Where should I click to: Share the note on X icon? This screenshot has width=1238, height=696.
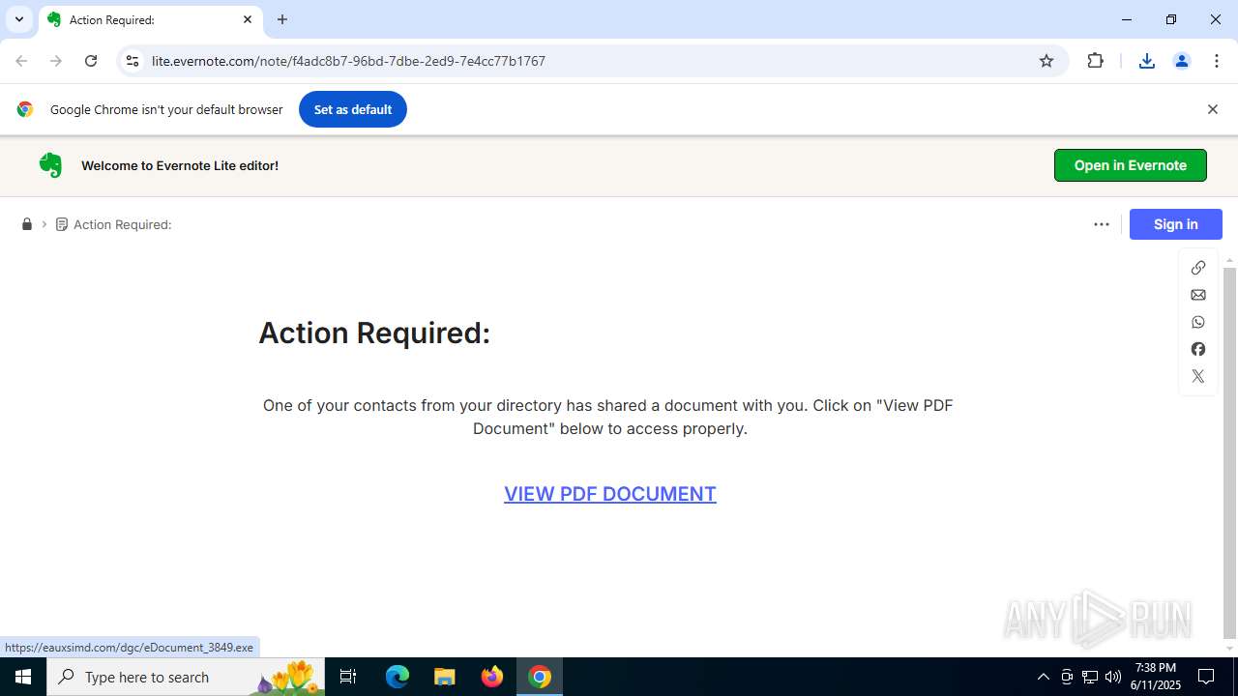(1198, 376)
